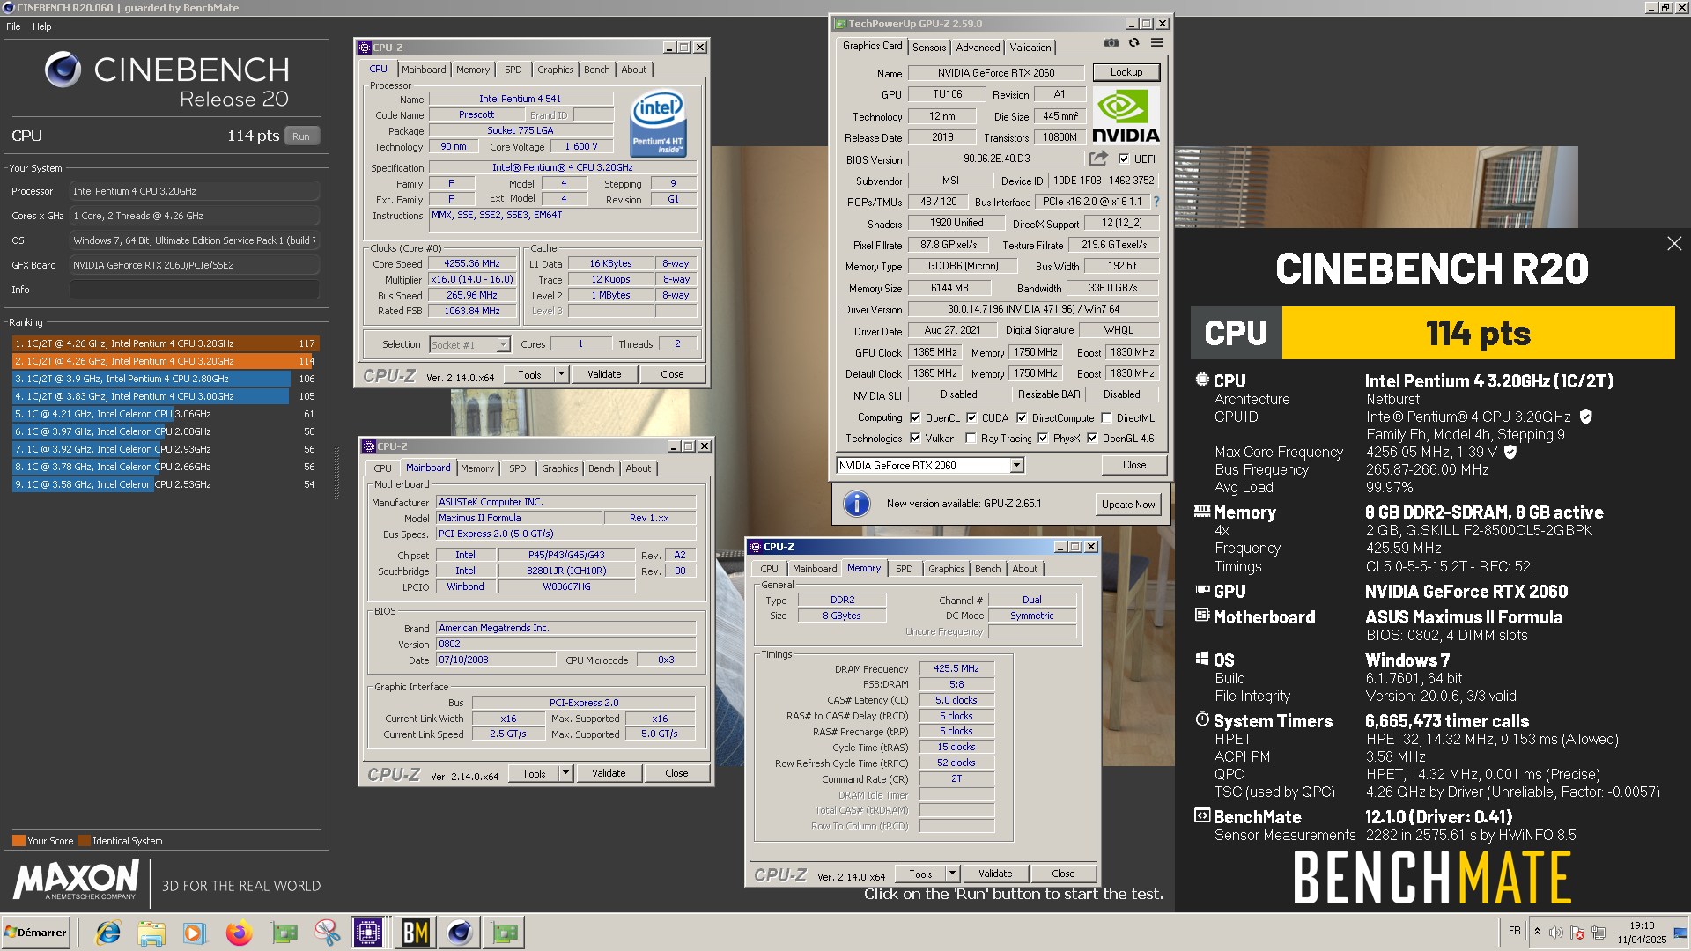Select ranking row 3 Pentium 4 2.80GHz

pos(166,379)
